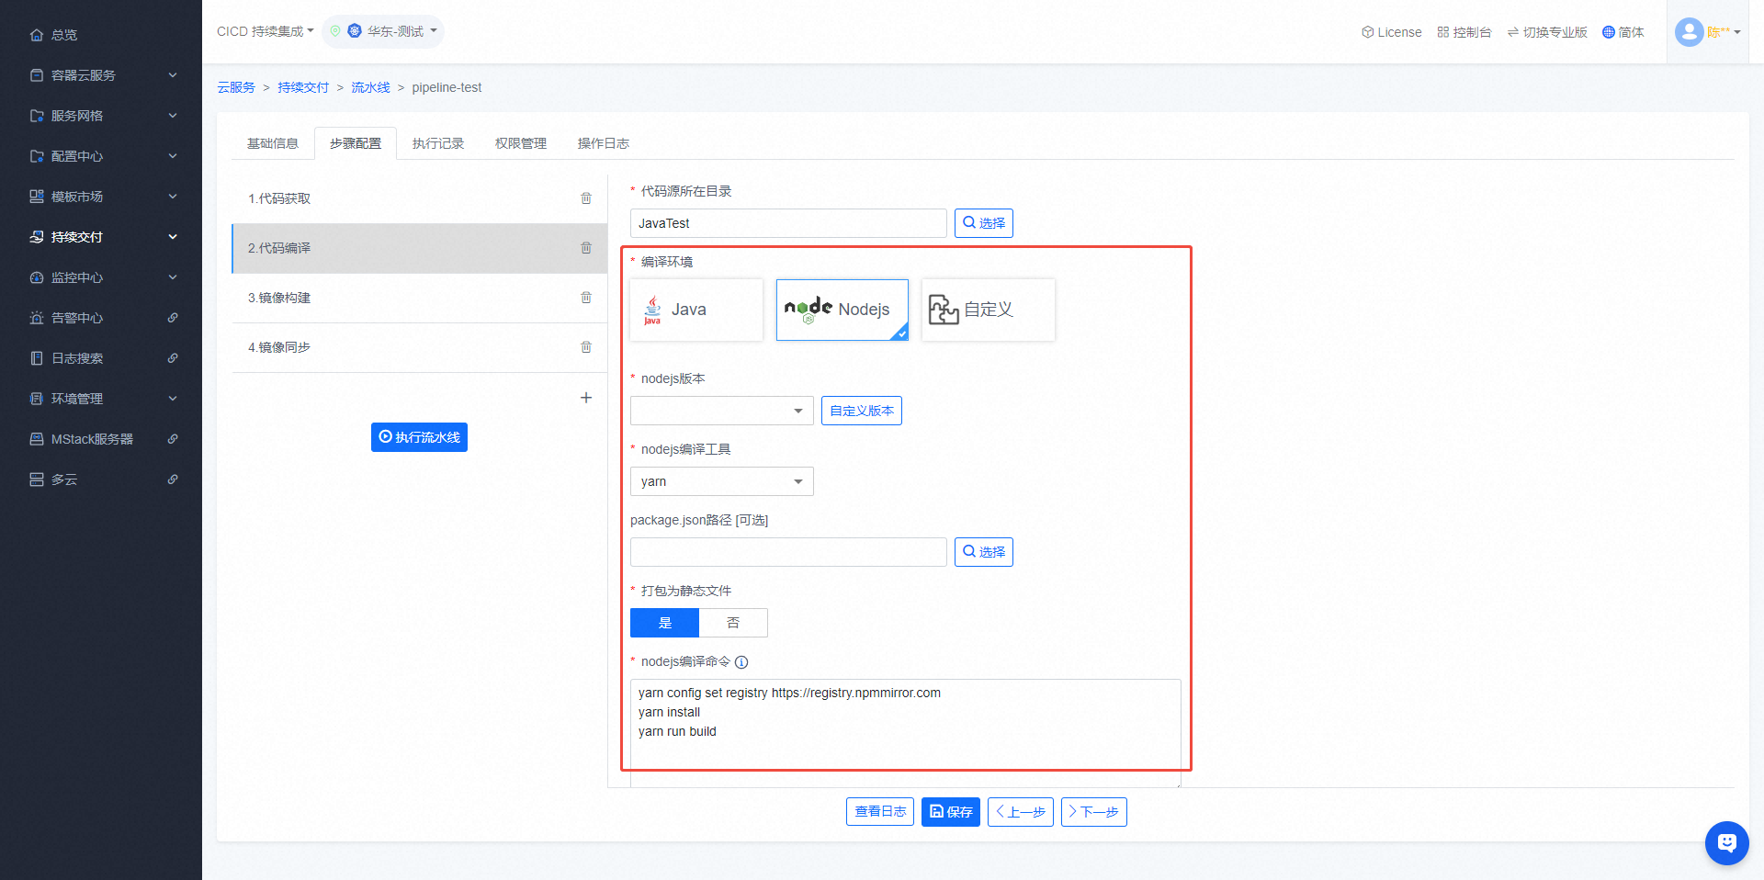1764x880 pixels.
Task: Add a new step with plus icon
Action: click(x=586, y=398)
